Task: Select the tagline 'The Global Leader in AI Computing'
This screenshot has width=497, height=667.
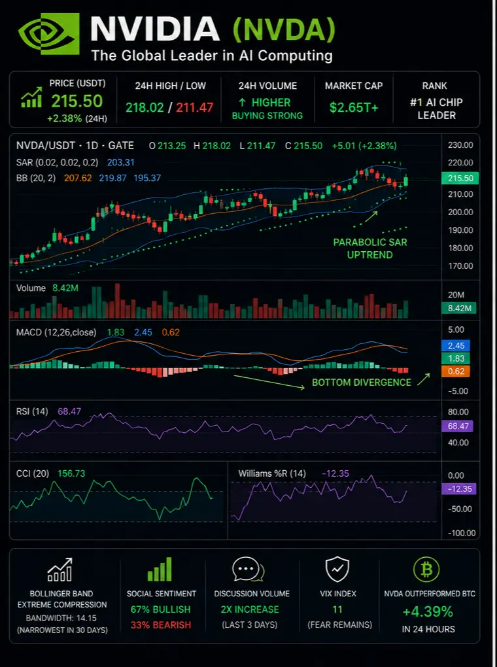Action: click(x=212, y=56)
